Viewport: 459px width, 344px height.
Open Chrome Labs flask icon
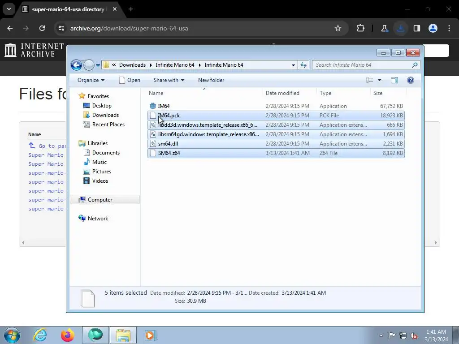384,28
